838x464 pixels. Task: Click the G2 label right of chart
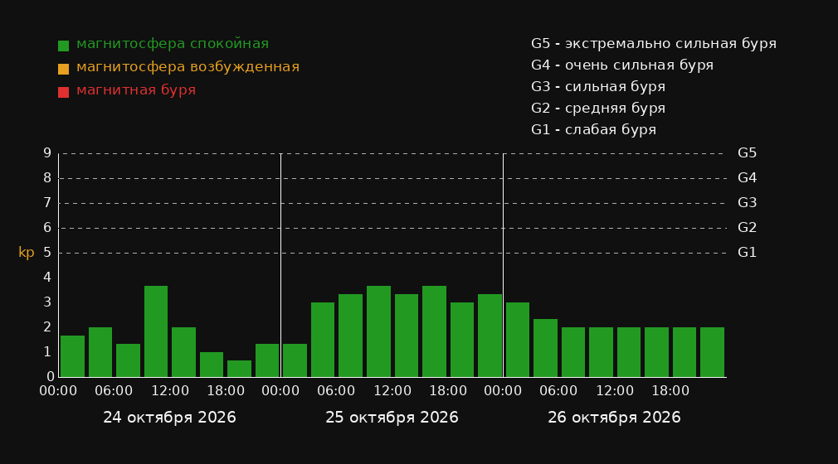coord(747,228)
